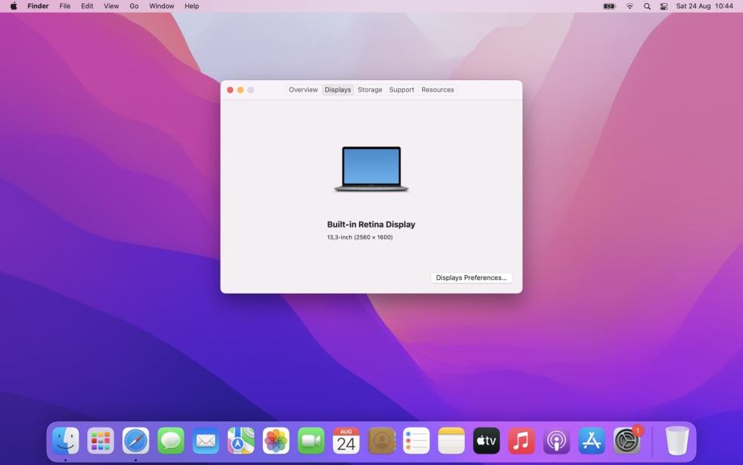Click the MacBook display image
This screenshot has height=465, width=743.
point(371,168)
